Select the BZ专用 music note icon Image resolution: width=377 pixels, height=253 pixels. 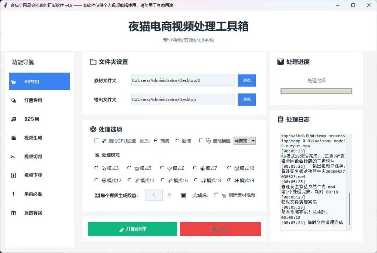tap(14, 119)
